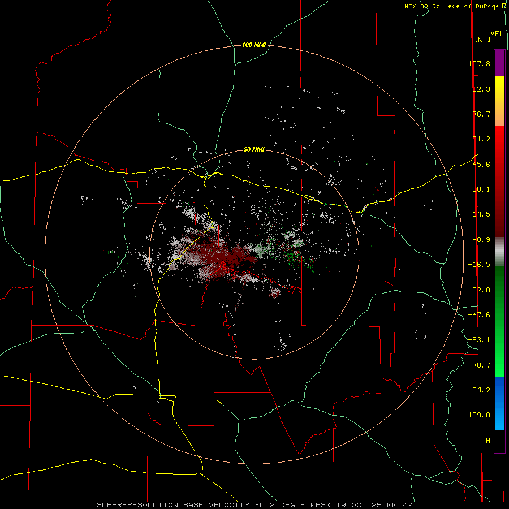Select the 76.7 velocity scale value
The height and width of the screenshot is (509, 509).
coord(481,114)
